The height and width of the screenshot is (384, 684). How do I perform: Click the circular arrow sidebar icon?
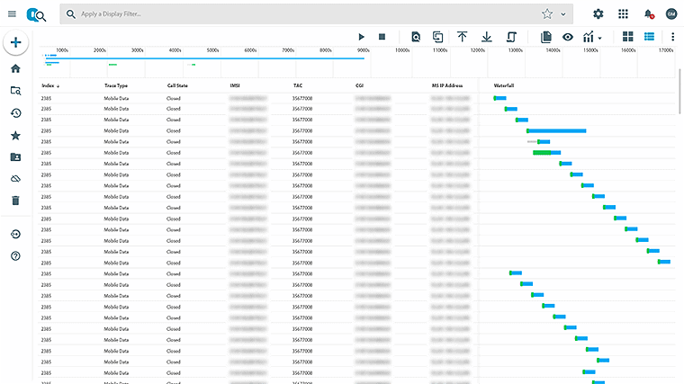[15, 234]
